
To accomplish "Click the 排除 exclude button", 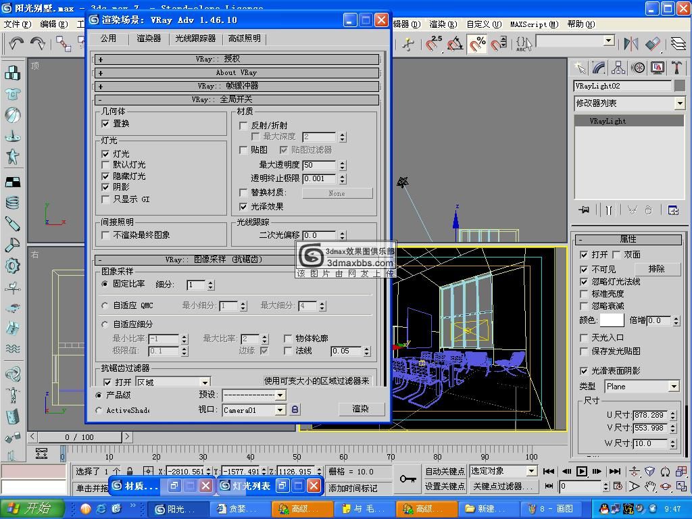I will (657, 269).
